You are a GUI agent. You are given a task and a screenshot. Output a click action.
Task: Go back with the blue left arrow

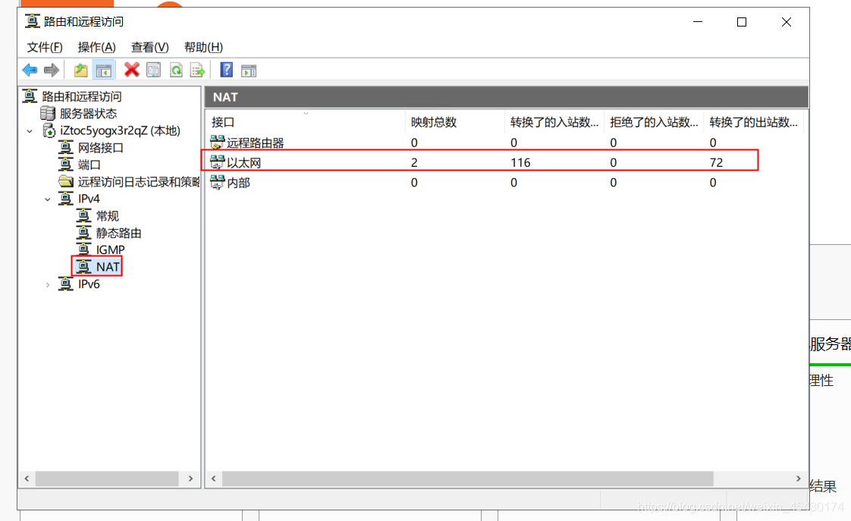point(30,70)
